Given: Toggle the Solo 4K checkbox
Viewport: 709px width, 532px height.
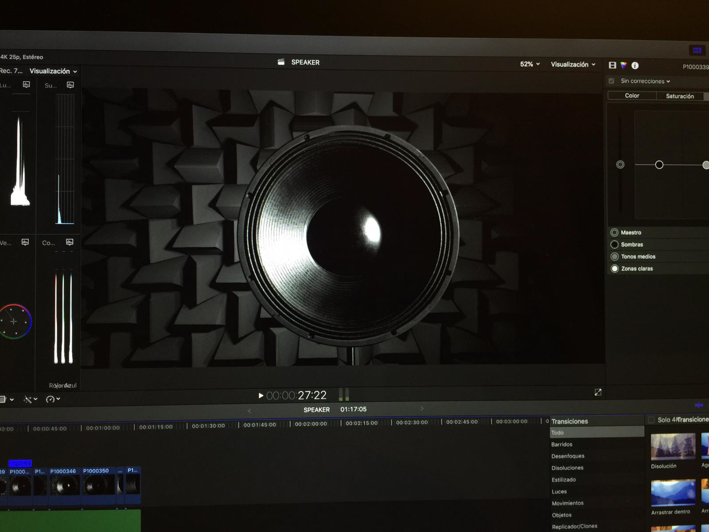Looking at the screenshot, I should coord(651,420).
